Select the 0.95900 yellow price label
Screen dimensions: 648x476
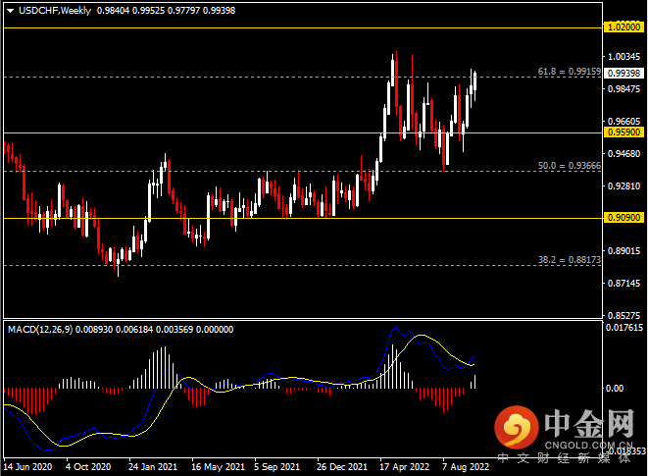(624, 132)
